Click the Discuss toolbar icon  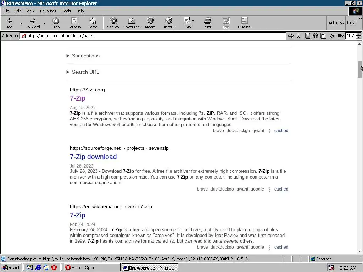click(244, 23)
